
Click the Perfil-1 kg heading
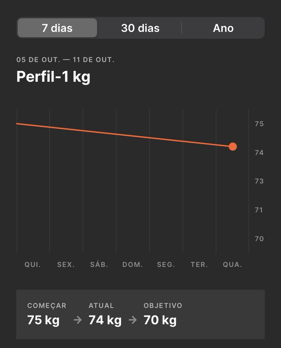tap(53, 77)
